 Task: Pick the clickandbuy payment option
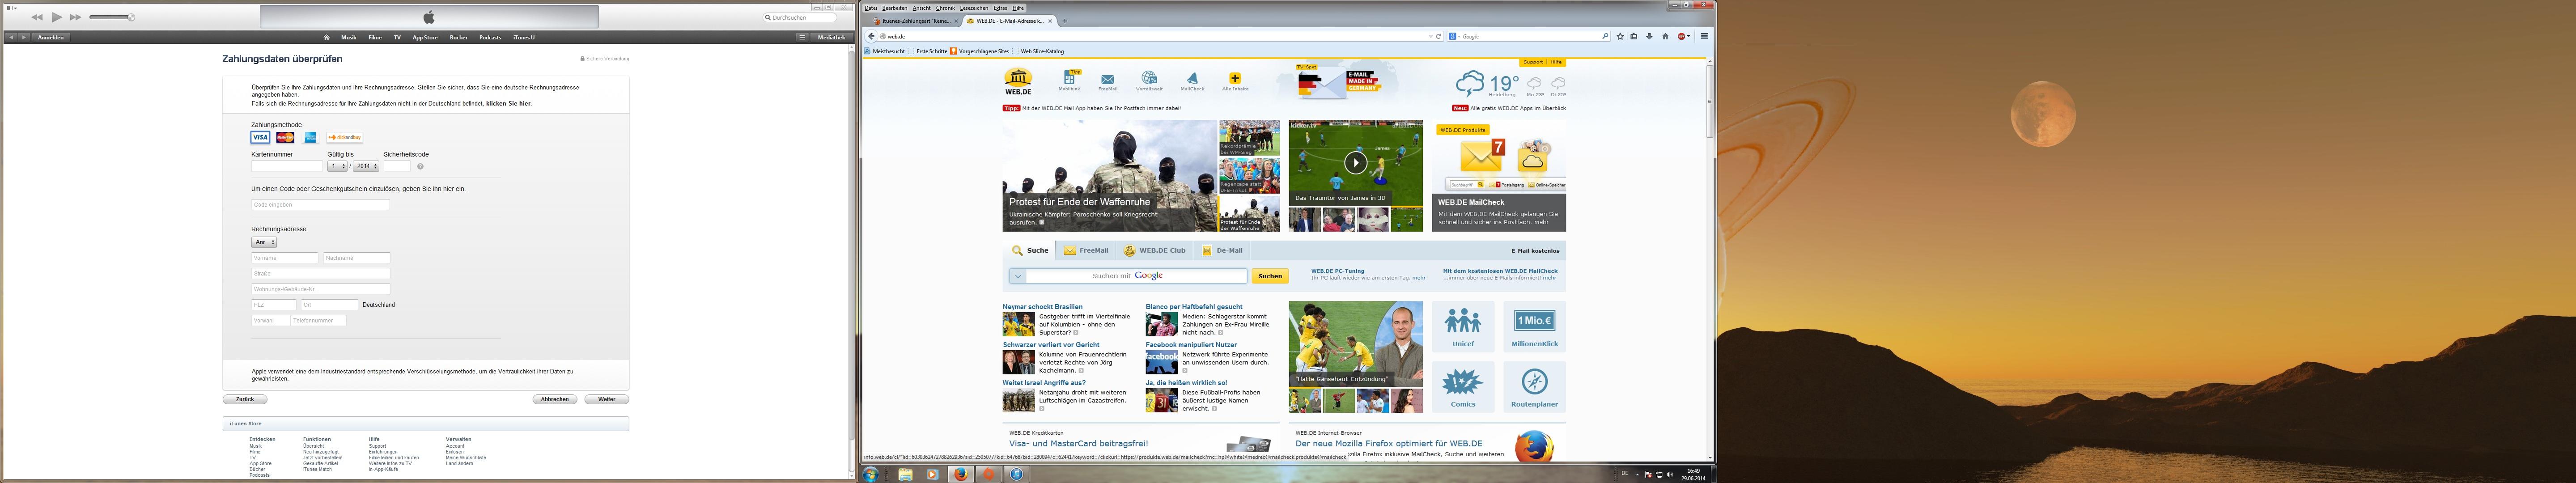[344, 137]
